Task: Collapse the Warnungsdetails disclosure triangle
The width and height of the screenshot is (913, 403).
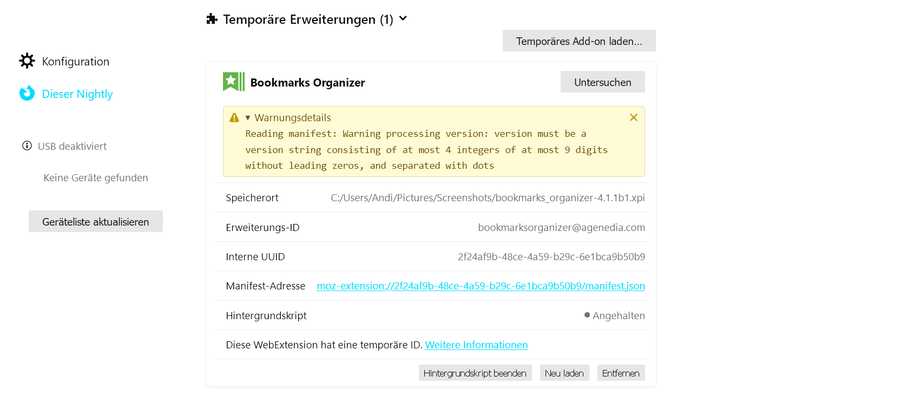Action: click(248, 118)
